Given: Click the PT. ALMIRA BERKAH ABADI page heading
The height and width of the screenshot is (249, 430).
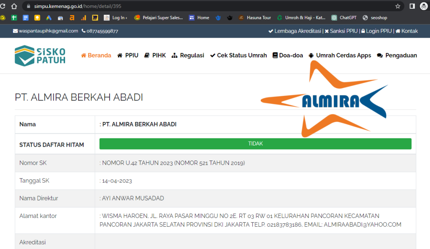Looking at the screenshot, I should coord(79,97).
